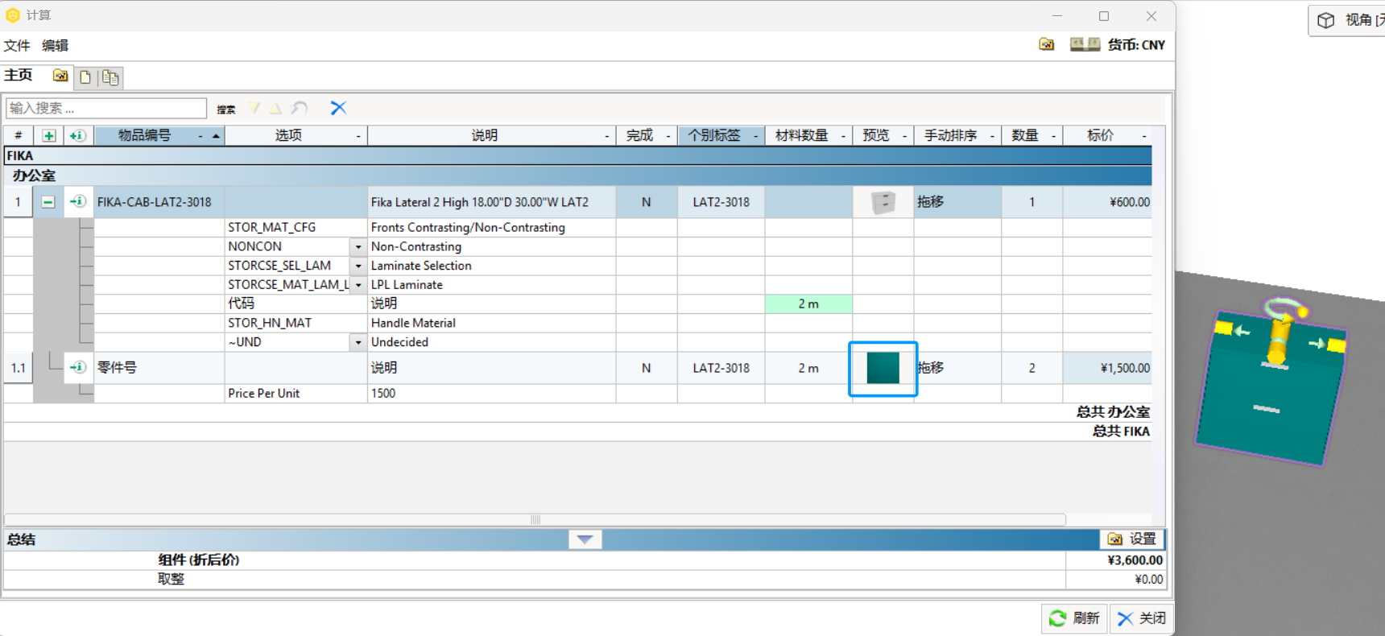Click the copy pages tab icon
This screenshot has height=636, width=1385.
[110, 77]
